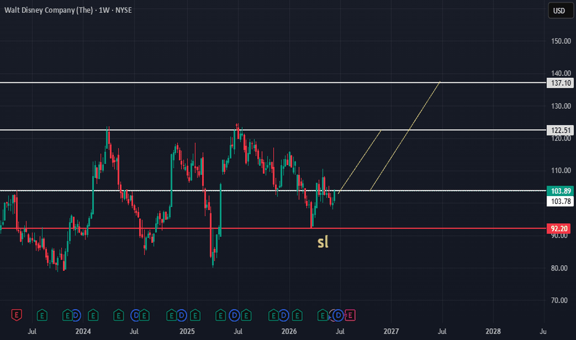The image size is (576, 340).
Task: Click green earnings marker before Jul 2026 dividend
Action: (x=323, y=315)
